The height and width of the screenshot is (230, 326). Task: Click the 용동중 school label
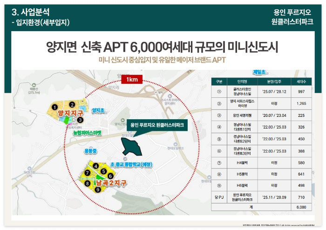[x=90, y=151]
